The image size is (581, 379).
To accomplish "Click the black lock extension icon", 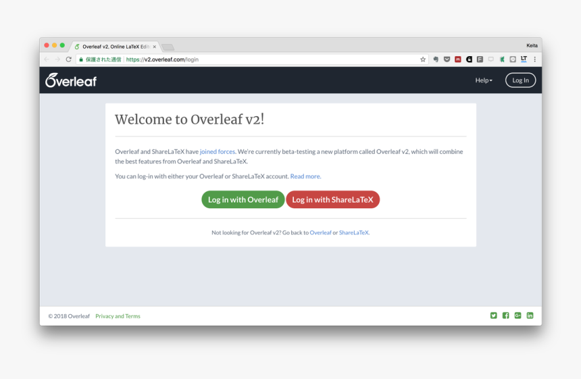I will tap(469, 59).
